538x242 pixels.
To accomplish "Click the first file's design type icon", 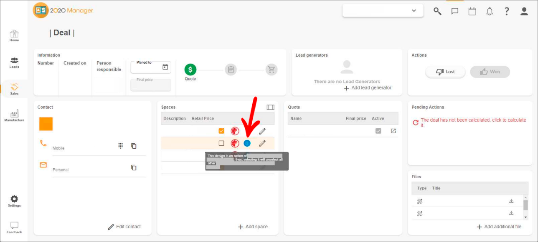I will click(420, 201).
